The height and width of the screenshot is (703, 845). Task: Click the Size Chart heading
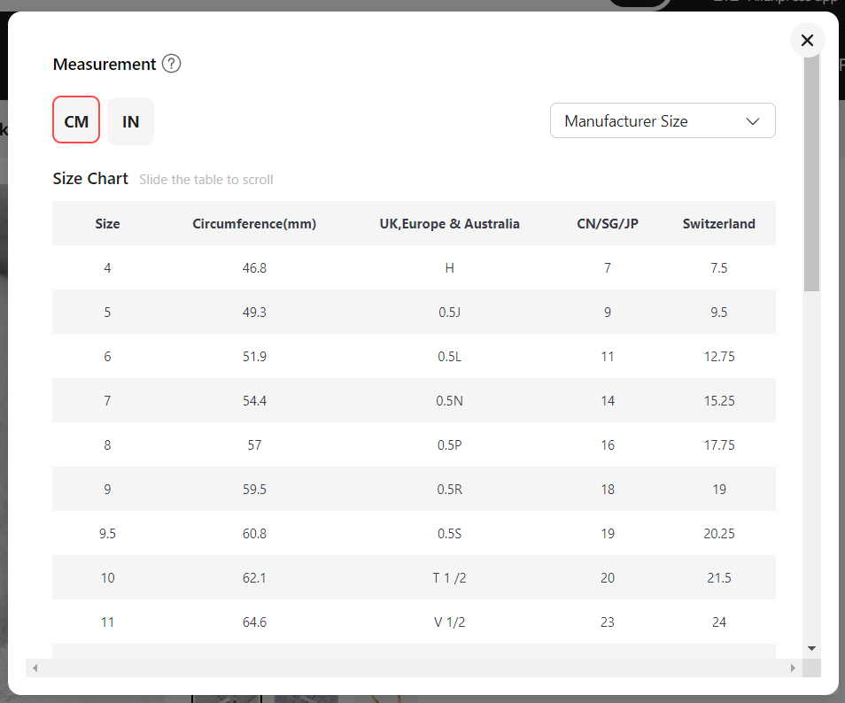click(x=90, y=178)
